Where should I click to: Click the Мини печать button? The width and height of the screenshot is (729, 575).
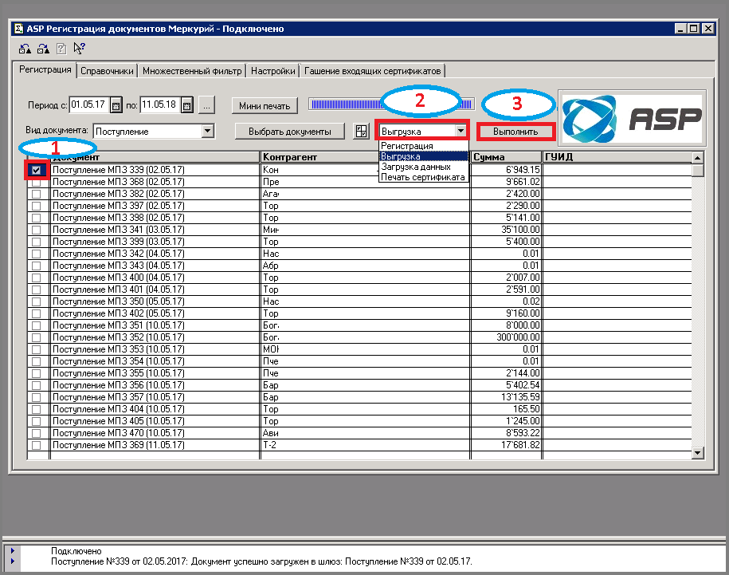point(265,106)
